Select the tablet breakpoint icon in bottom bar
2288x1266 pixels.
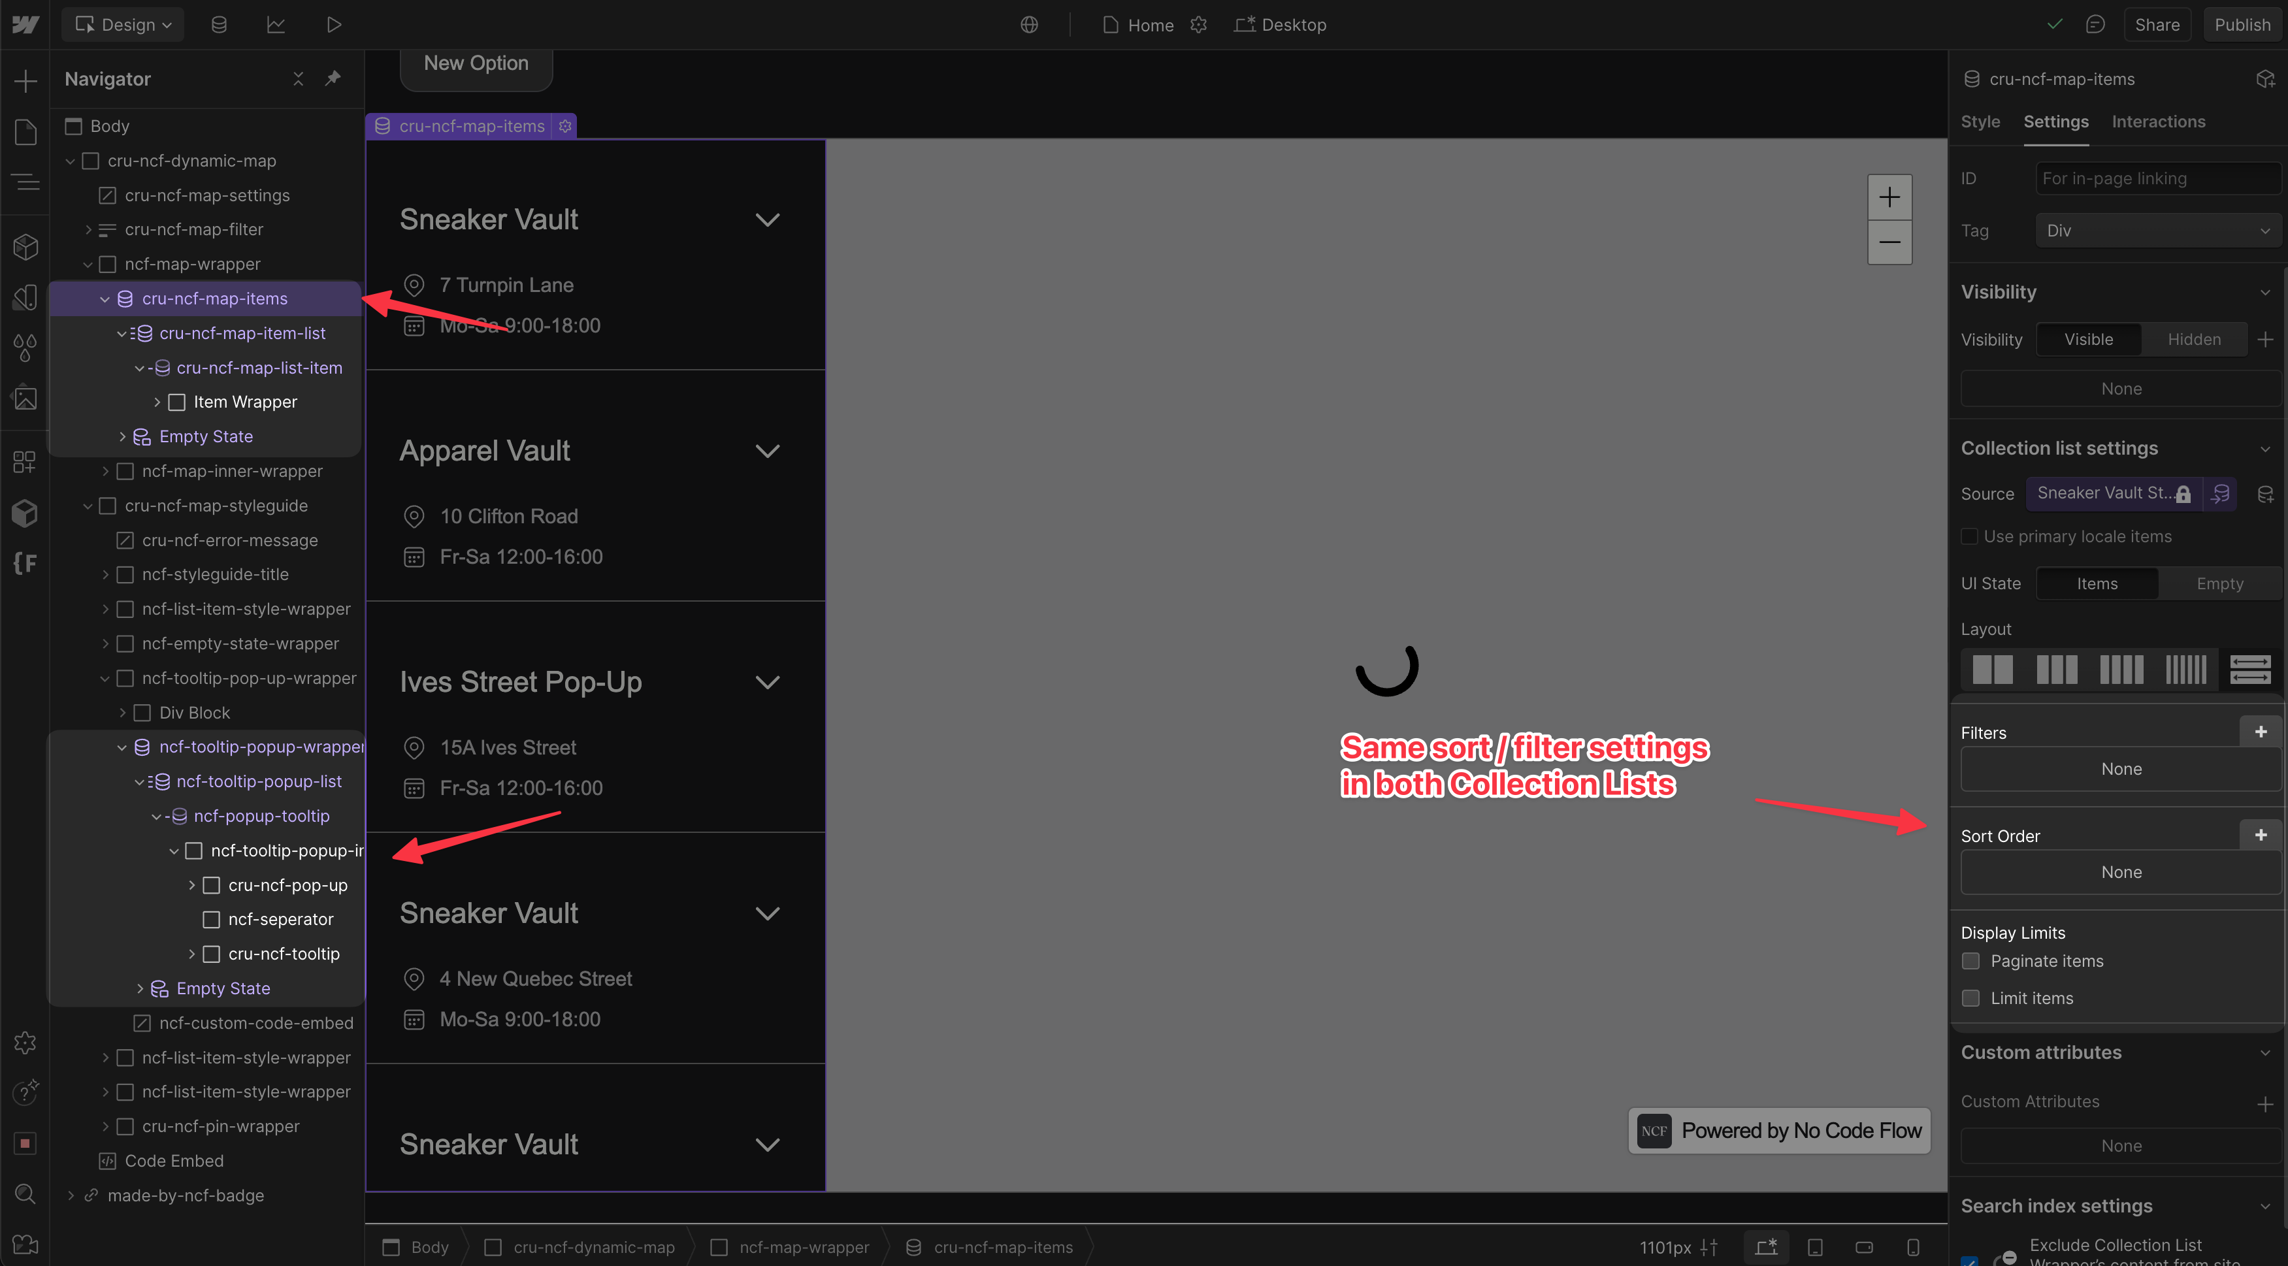(x=1816, y=1246)
